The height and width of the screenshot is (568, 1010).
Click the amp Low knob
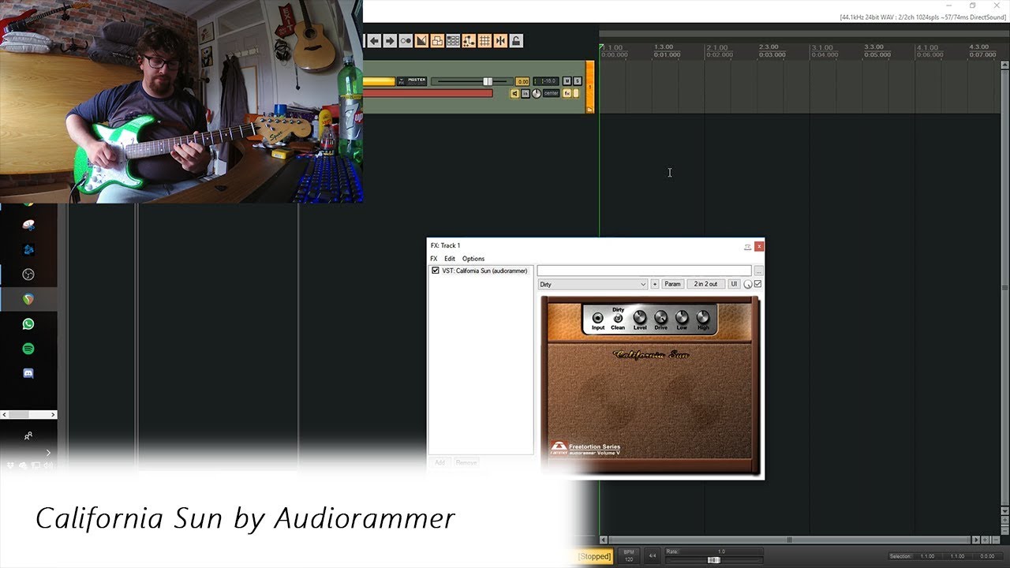[682, 316]
